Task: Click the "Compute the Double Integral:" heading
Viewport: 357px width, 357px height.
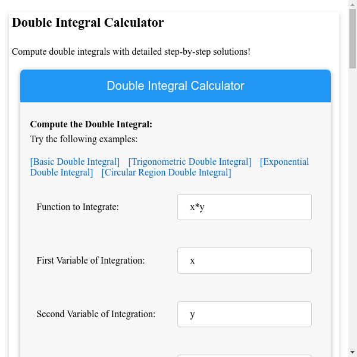Action: point(91,124)
